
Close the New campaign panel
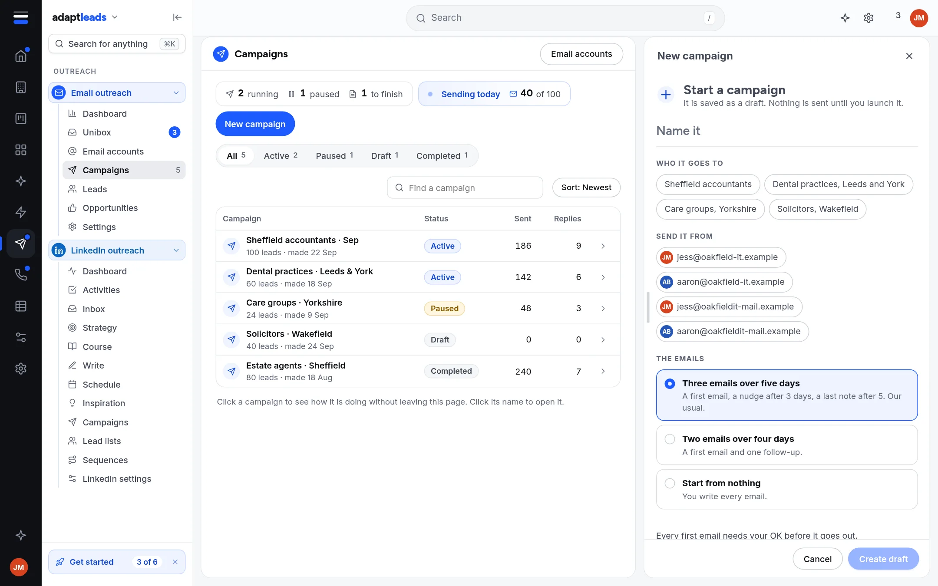[909, 56]
